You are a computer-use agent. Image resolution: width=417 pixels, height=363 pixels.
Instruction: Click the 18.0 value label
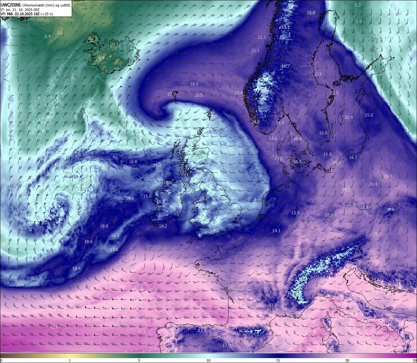tap(329, 215)
